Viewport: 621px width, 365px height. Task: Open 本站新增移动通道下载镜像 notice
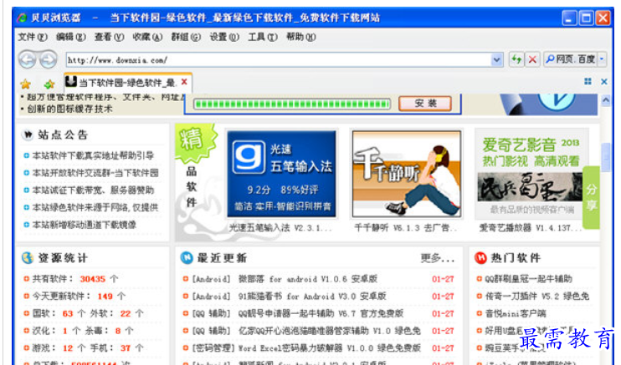(84, 225)
